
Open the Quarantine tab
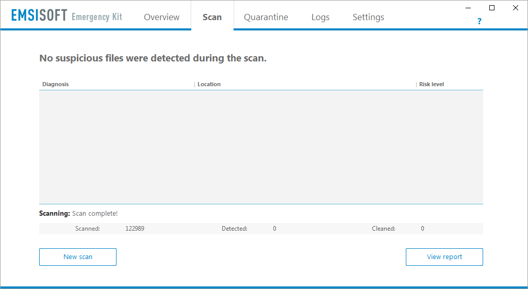tap(266, 17)
